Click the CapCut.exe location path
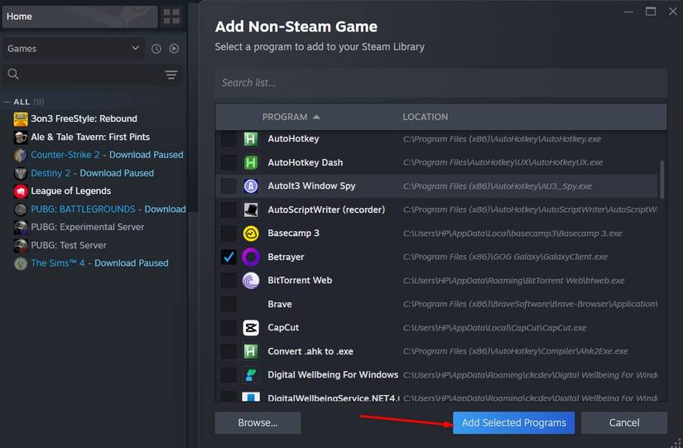 point(494,328)
